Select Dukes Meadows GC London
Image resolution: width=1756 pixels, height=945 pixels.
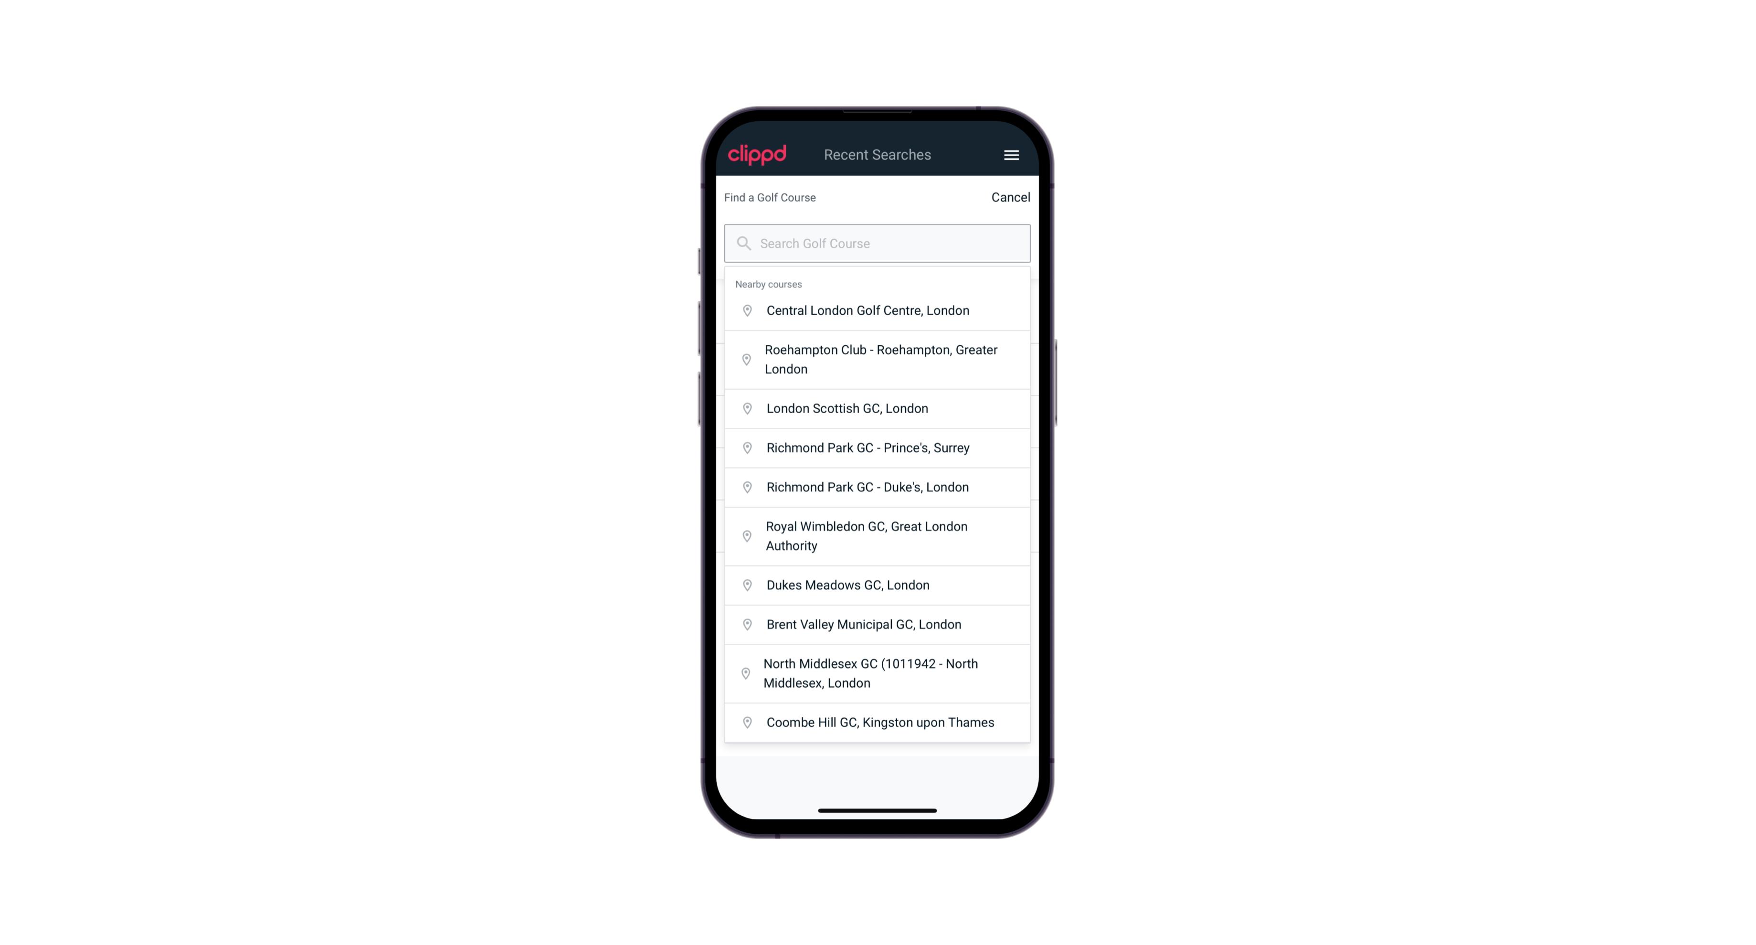point(878,584)
